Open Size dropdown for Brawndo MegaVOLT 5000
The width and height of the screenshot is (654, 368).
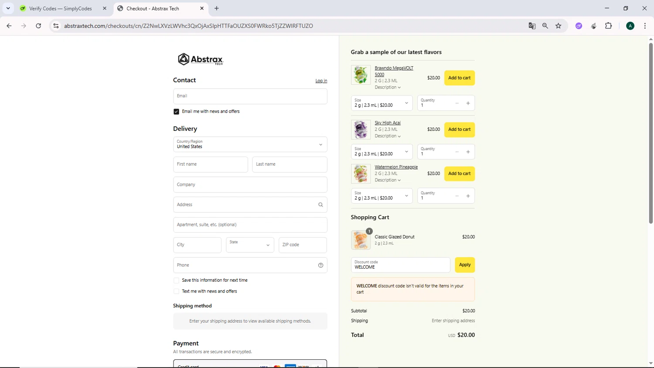[382, 103]
